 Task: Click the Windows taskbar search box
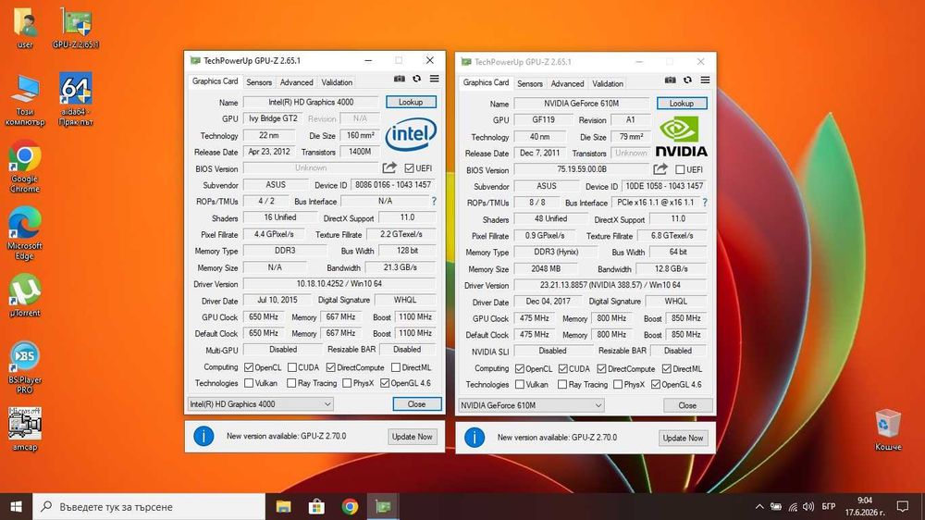coord(149,506)
